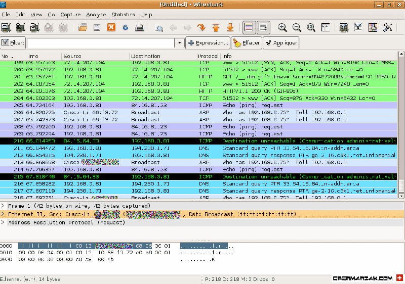
Task: Select packet 201 HTTP GET row
Action: coord(198,77)
